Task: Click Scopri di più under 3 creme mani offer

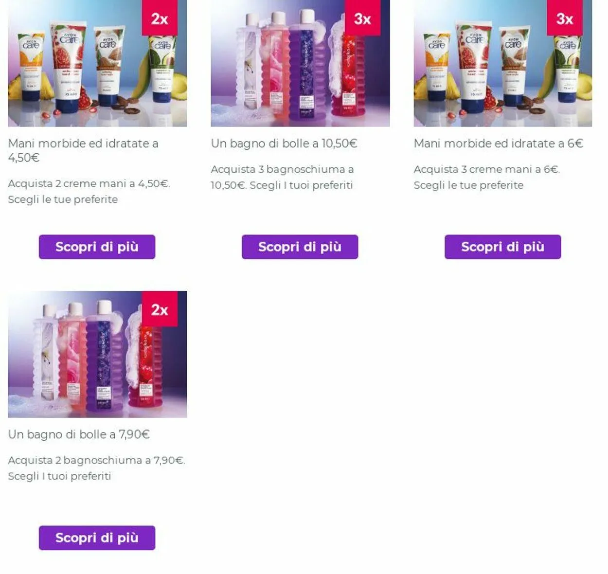Action: (x=502, y=247)
